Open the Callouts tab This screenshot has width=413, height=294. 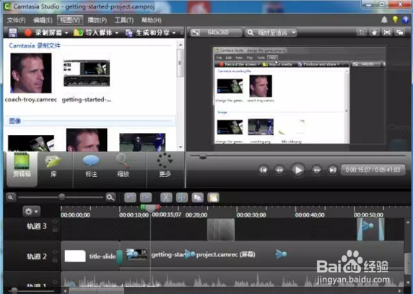91,167
